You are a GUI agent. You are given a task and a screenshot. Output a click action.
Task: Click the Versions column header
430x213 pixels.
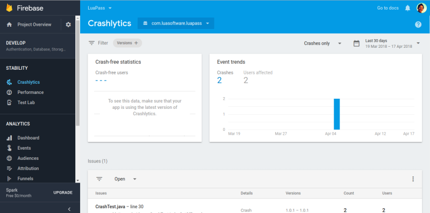click(x=293, y=193)
